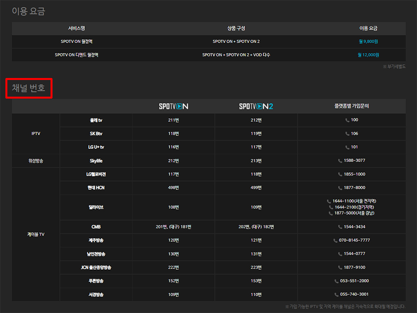Select channel 213번 for Skylife

[x=256, y=161]
